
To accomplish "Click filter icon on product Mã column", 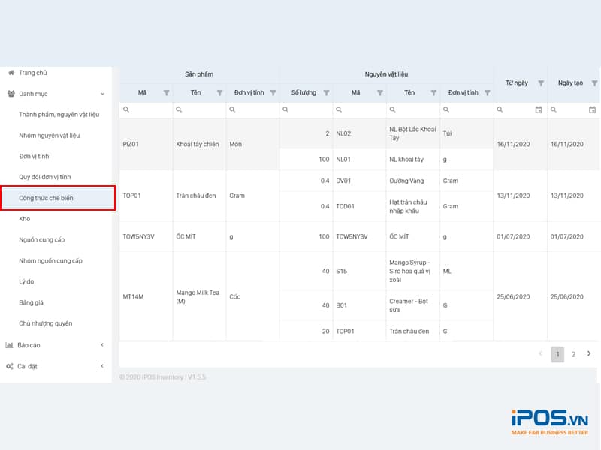I will point(166,93).
